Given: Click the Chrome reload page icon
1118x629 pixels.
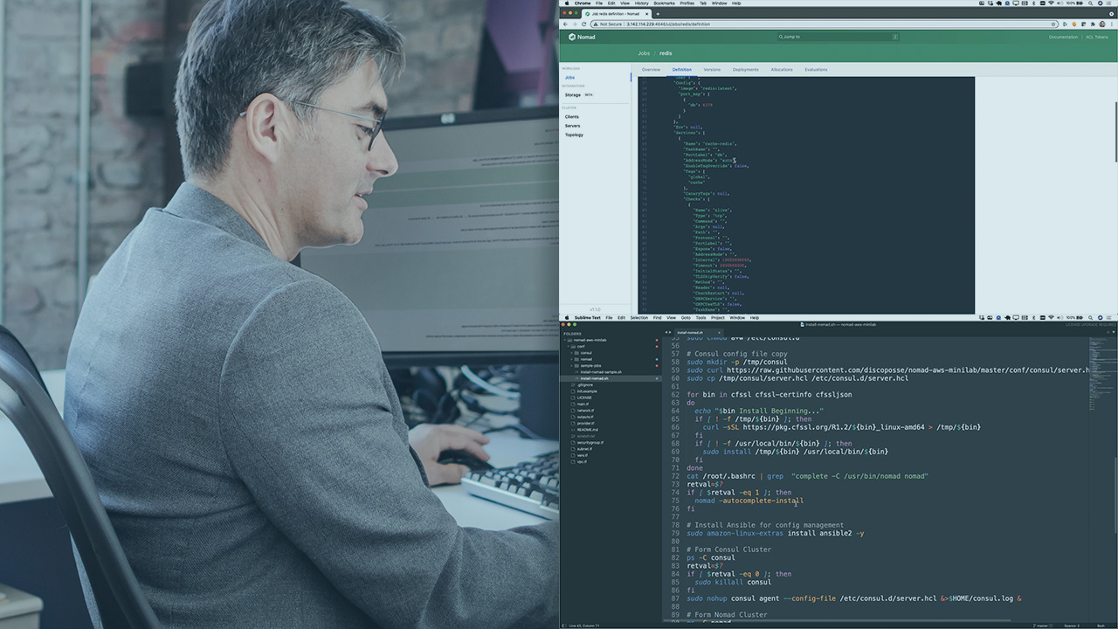Looking at the screenshot, I should tap(583, 24).
